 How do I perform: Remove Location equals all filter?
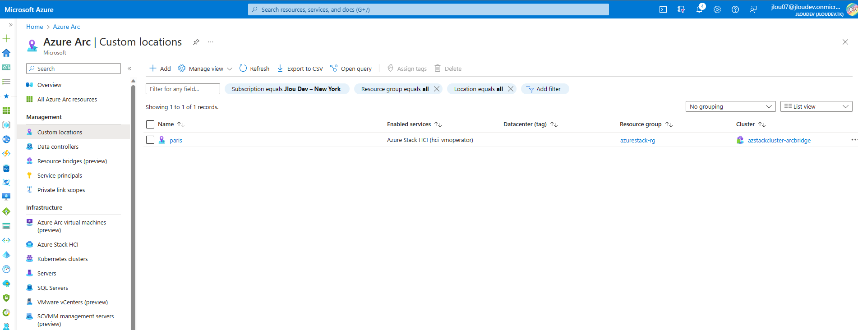click(511, 89)
